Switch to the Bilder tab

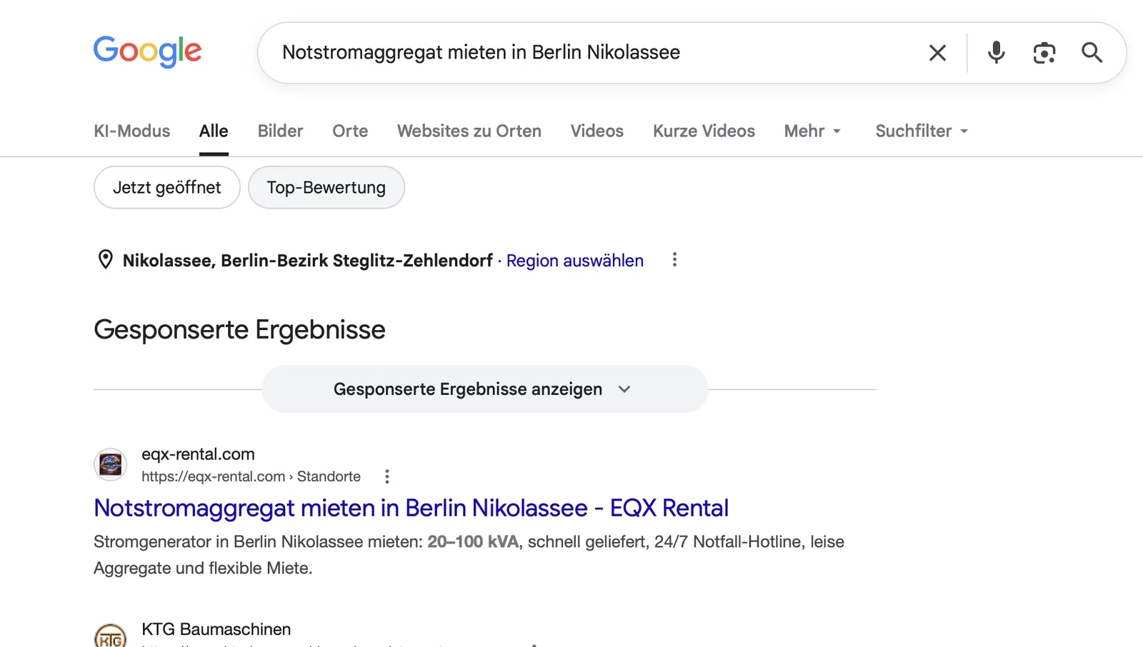[280, 131]
